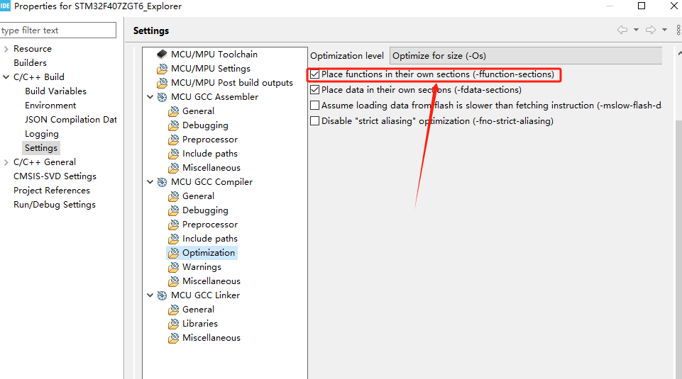
Task: Collapse the MCU GCC Linker node
Action: (150, 295)
